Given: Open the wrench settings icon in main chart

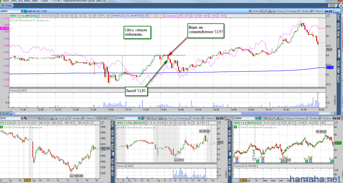Looking at the screenshot, I should pyautogui.click(x=265, y=11).
